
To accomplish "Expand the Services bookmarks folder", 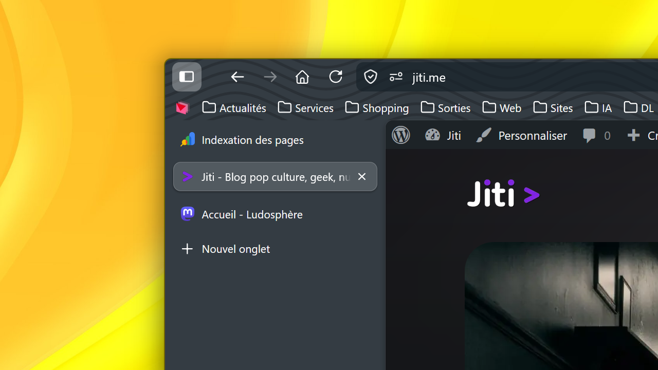I will coord(306,108).
